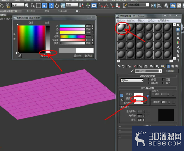Open 视图 reference coordinate system dropdown
Screen dimensions: 184x151
point(72,5)
